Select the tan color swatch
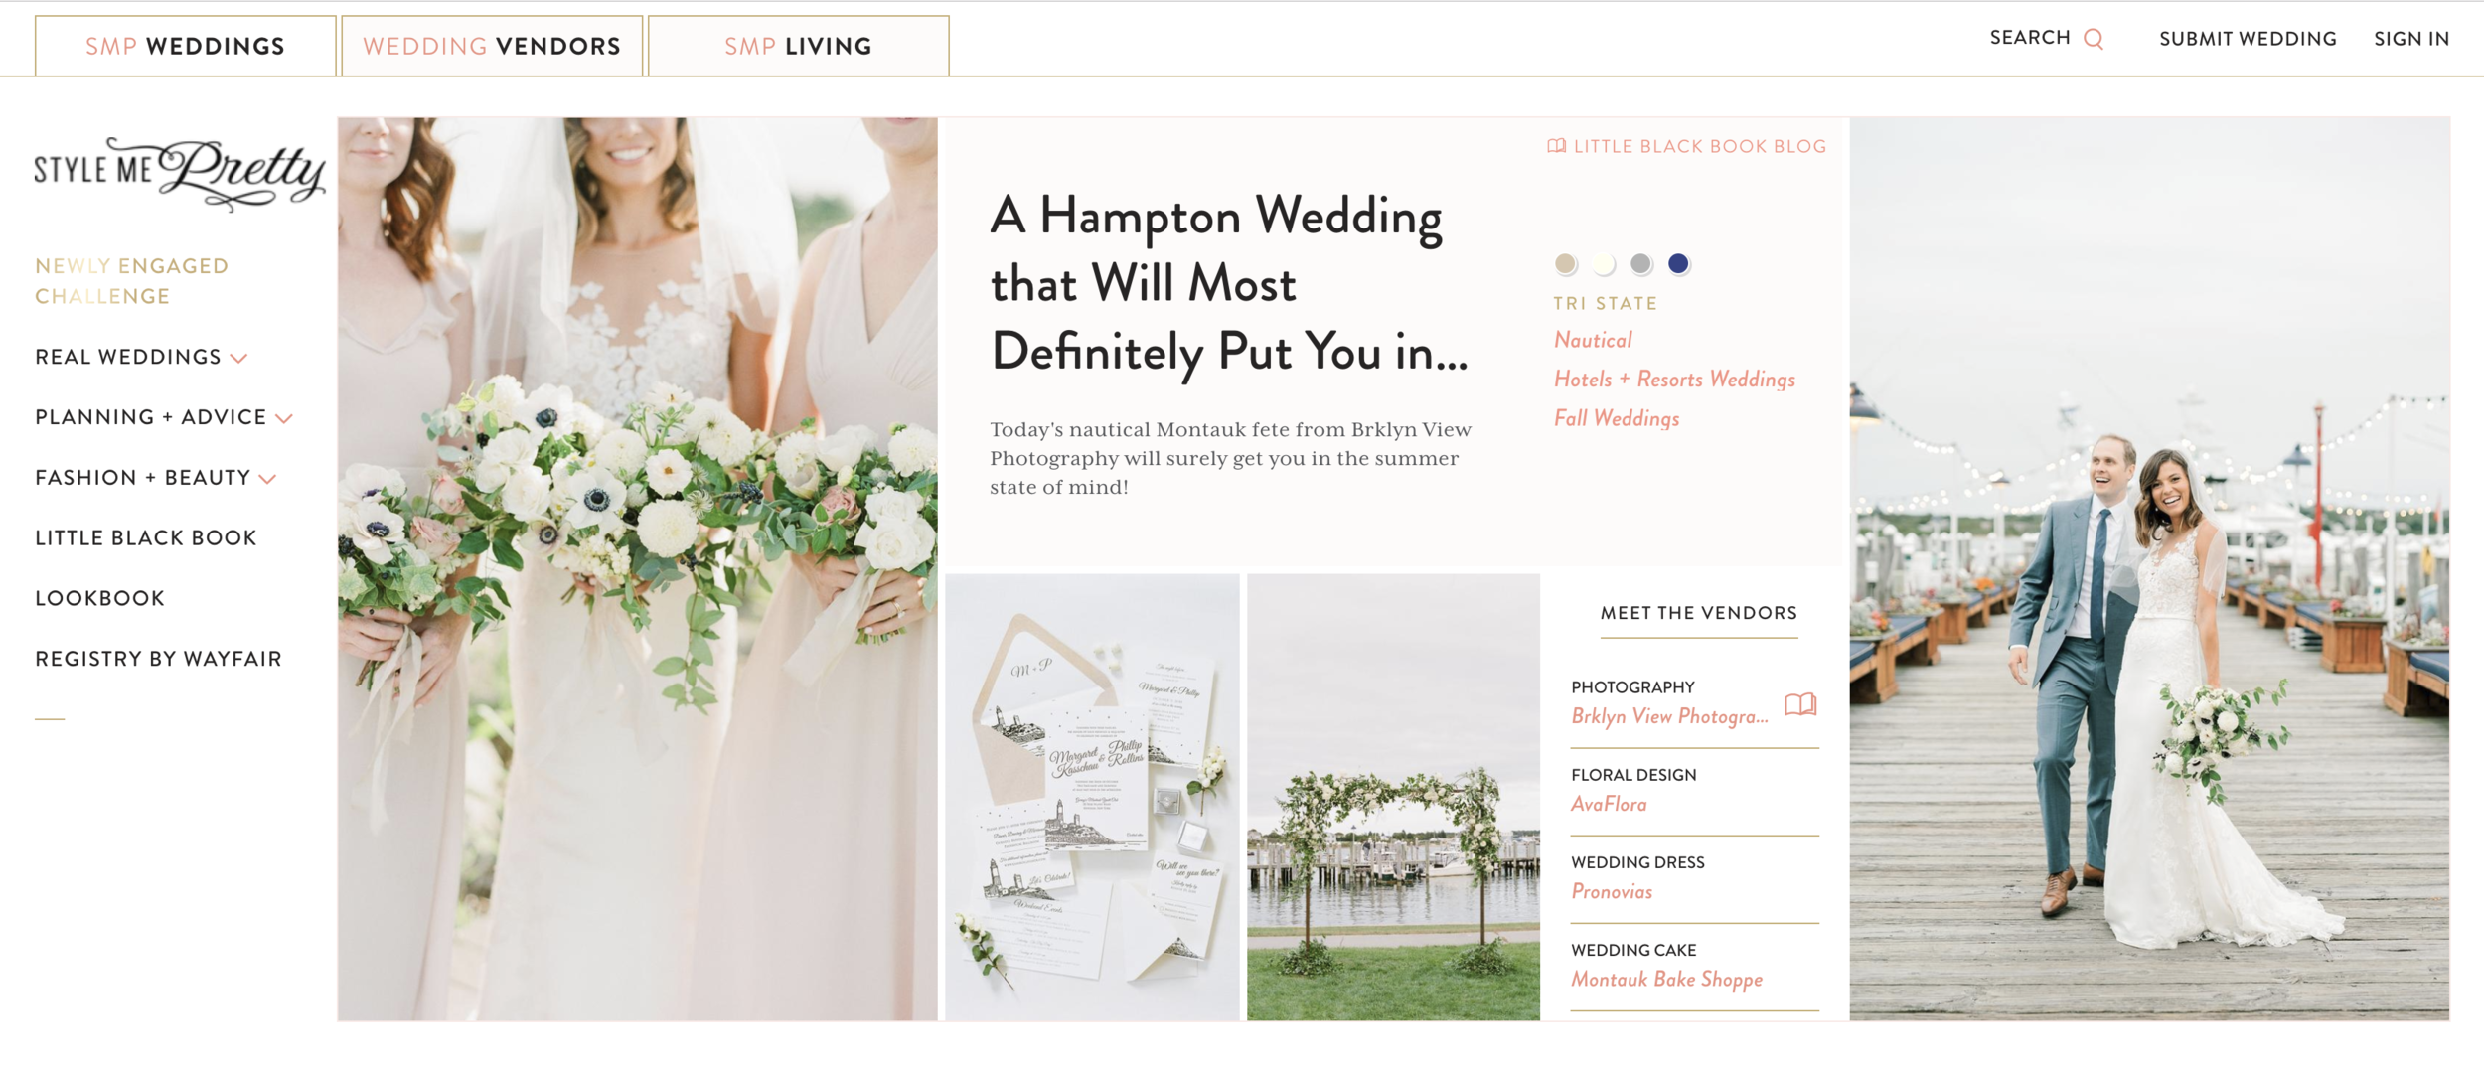The height and width of the screenshot is (1066, 2484). click(x=1567, y=264)
